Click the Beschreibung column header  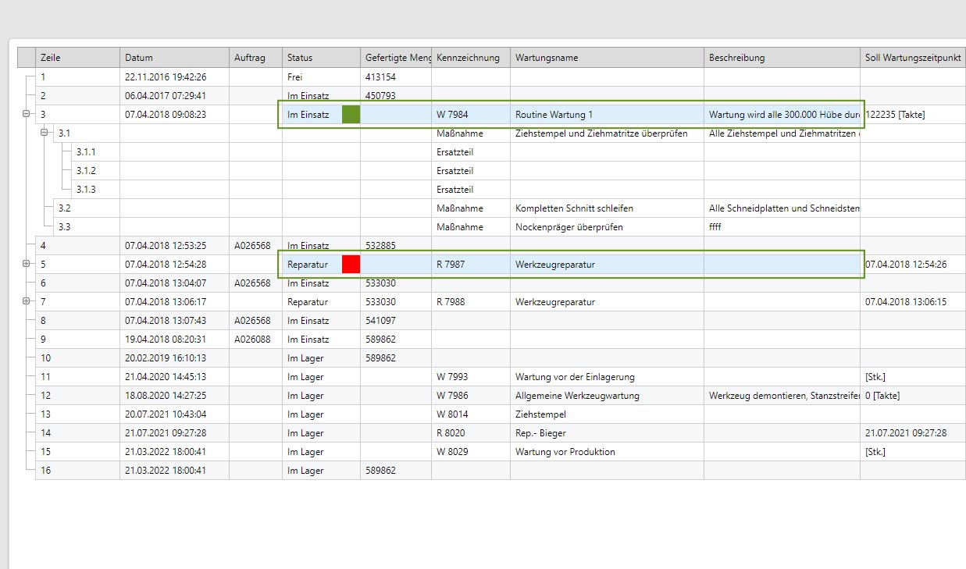coord(736,58)
